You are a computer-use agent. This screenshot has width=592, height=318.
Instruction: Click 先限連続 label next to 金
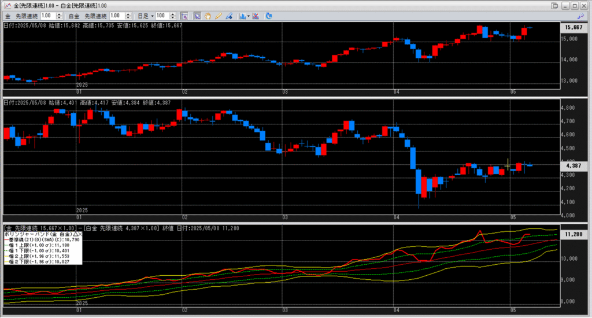[x=27, y=16]
